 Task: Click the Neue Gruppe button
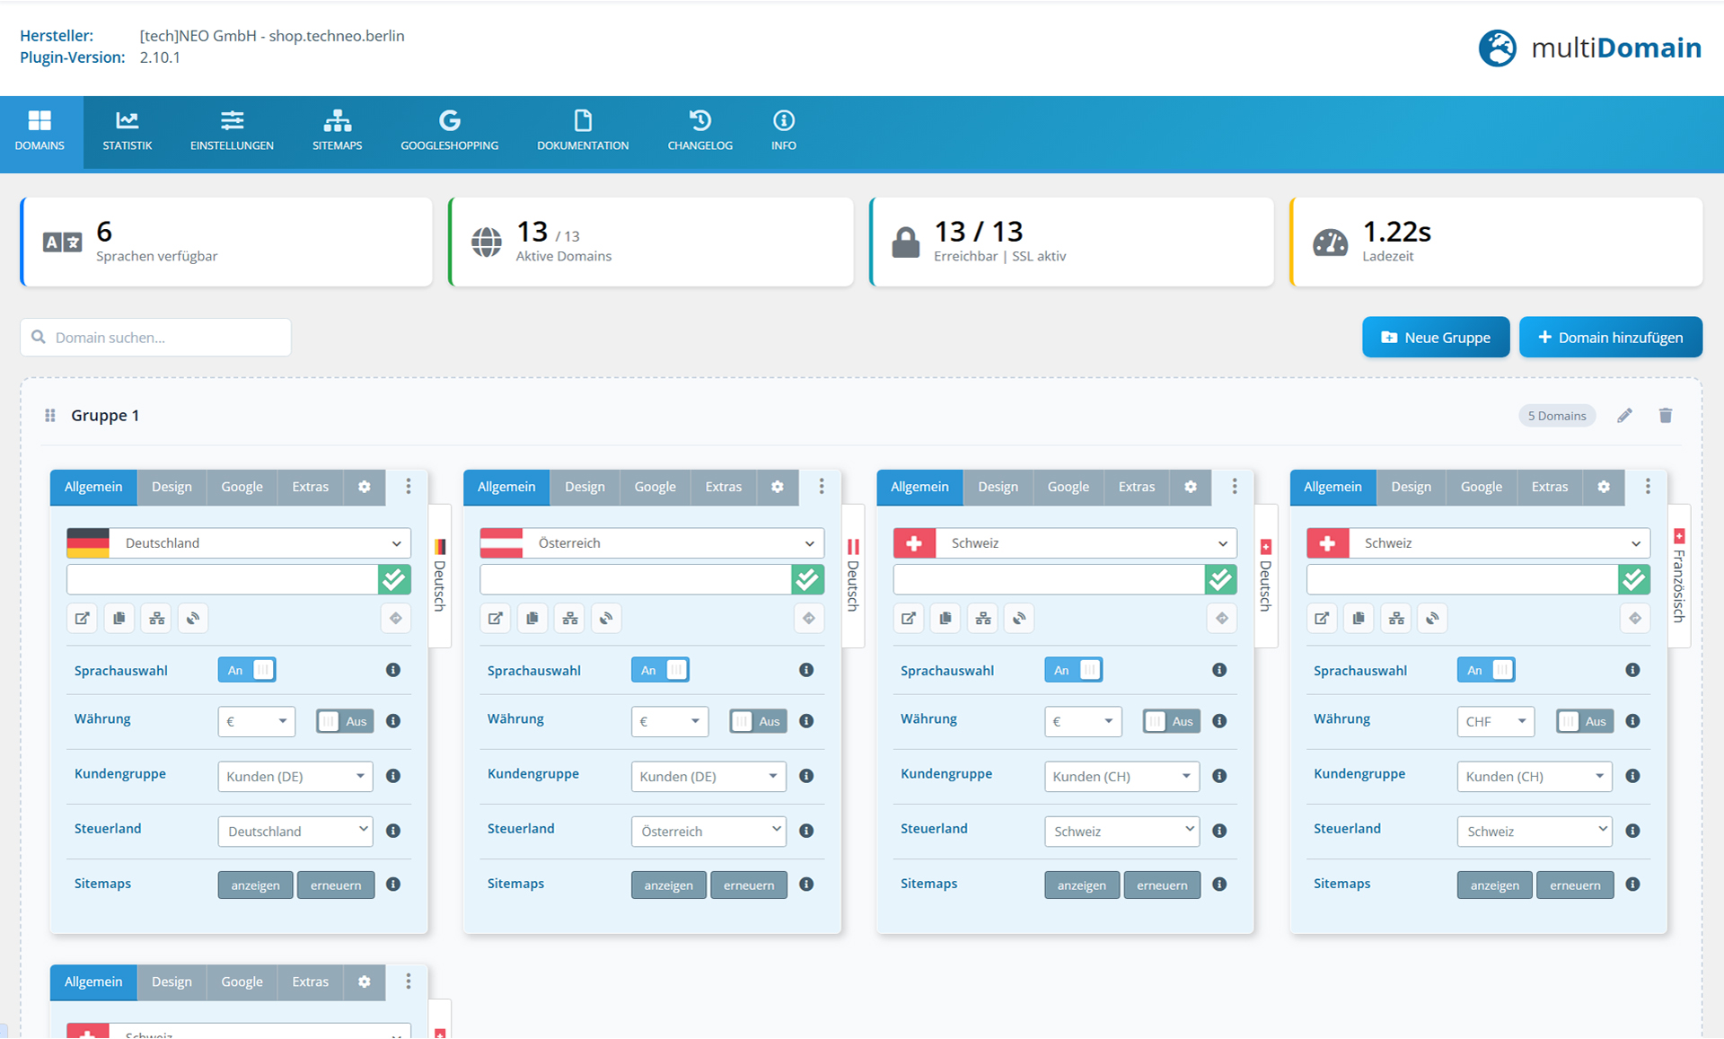click(1435, 338)
